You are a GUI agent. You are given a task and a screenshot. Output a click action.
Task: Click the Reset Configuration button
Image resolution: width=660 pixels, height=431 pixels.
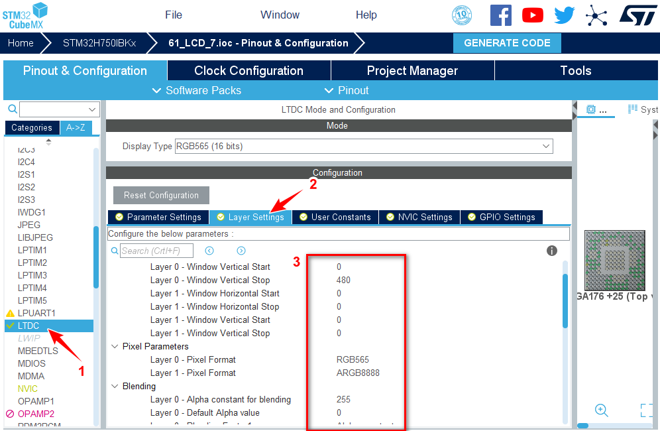(161, 195)
